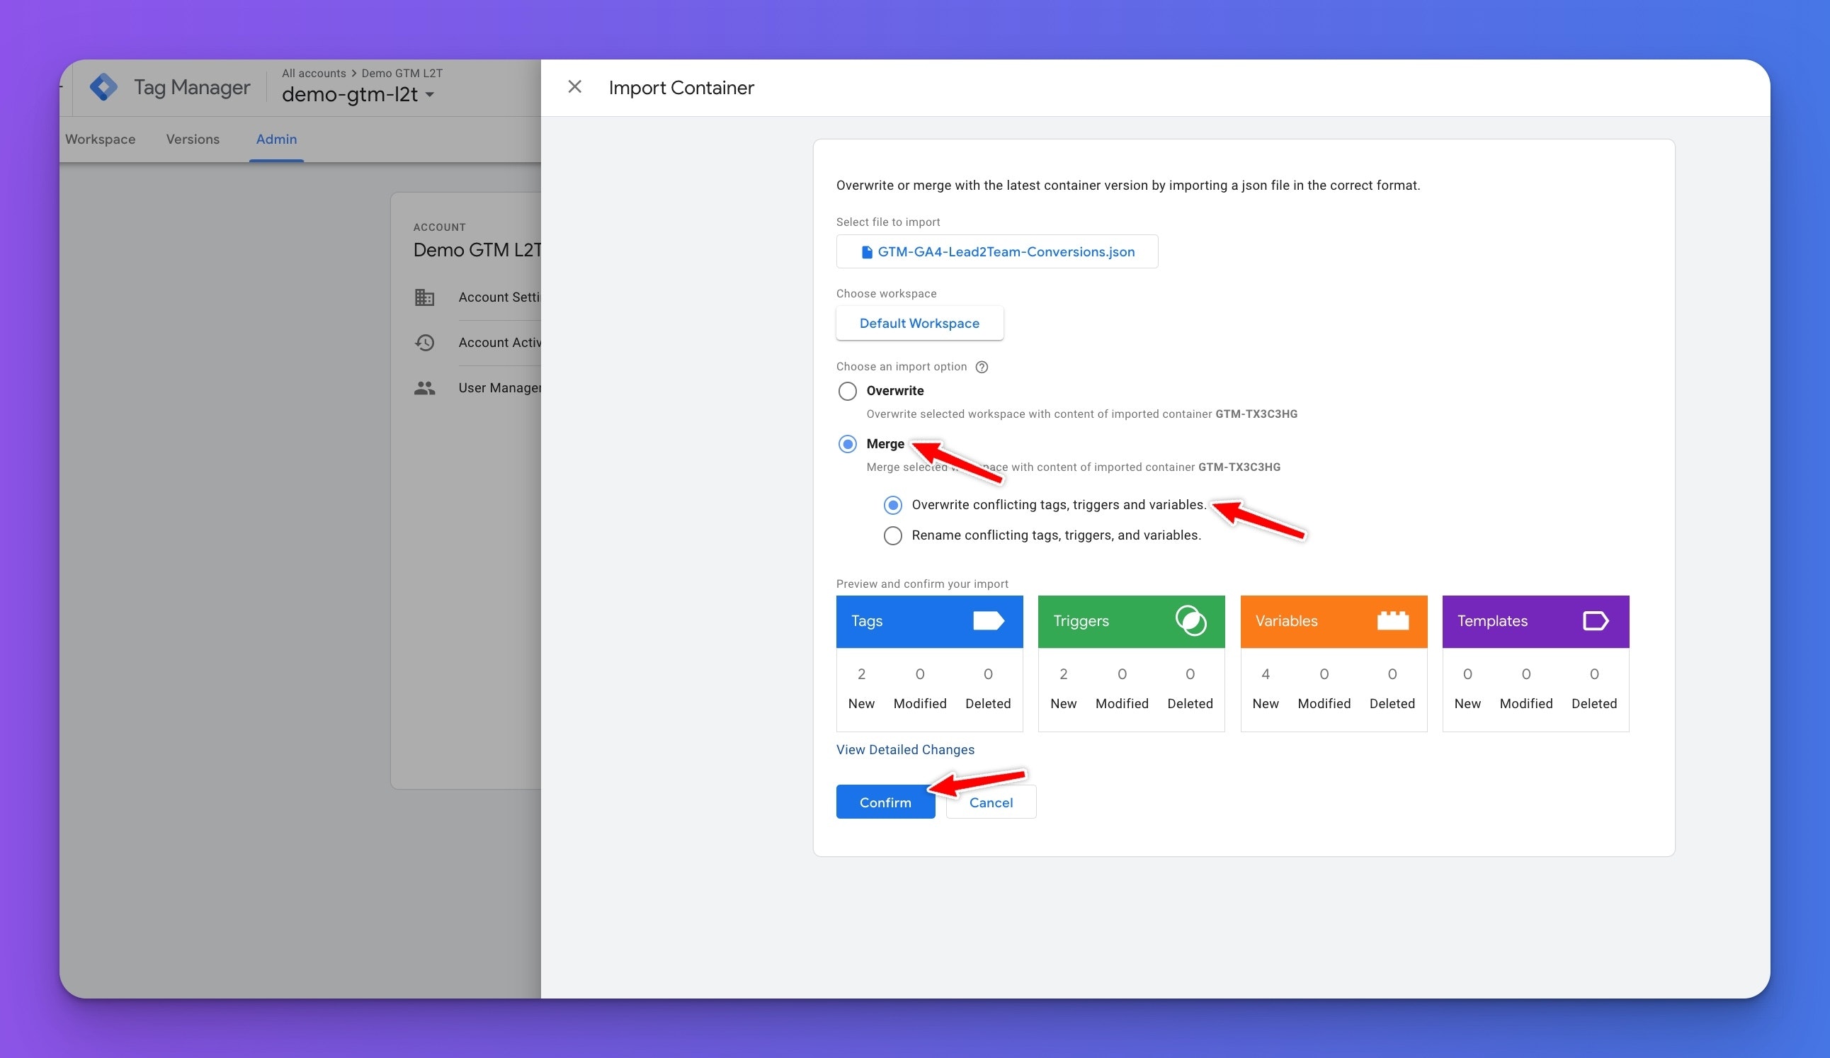This screenshot has height=1058, width=1830.
Task: Open Account Settings in Admin panel
Action: click(499, 297)
